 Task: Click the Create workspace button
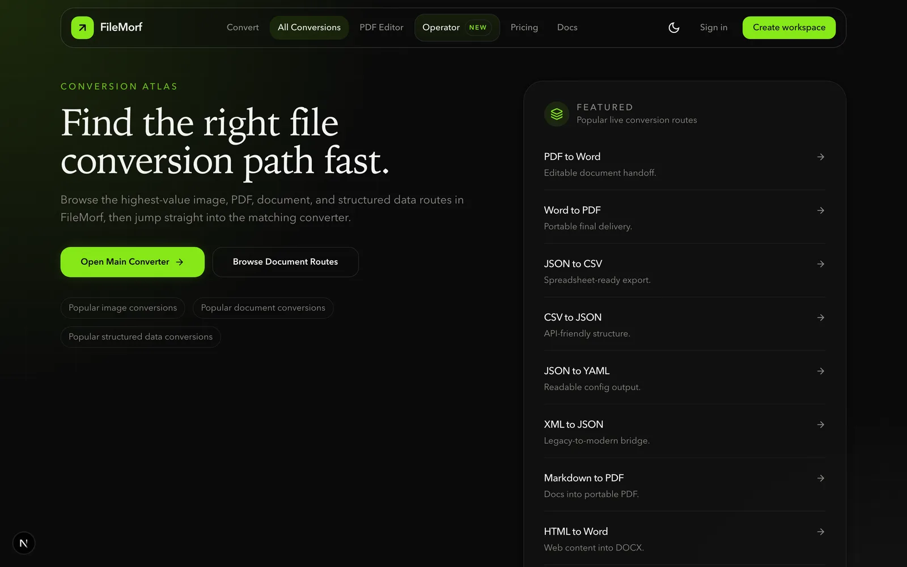[x=789, y=27]
